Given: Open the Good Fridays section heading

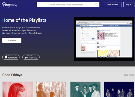Looking at the screenshot, I should (x=12, y=75).
